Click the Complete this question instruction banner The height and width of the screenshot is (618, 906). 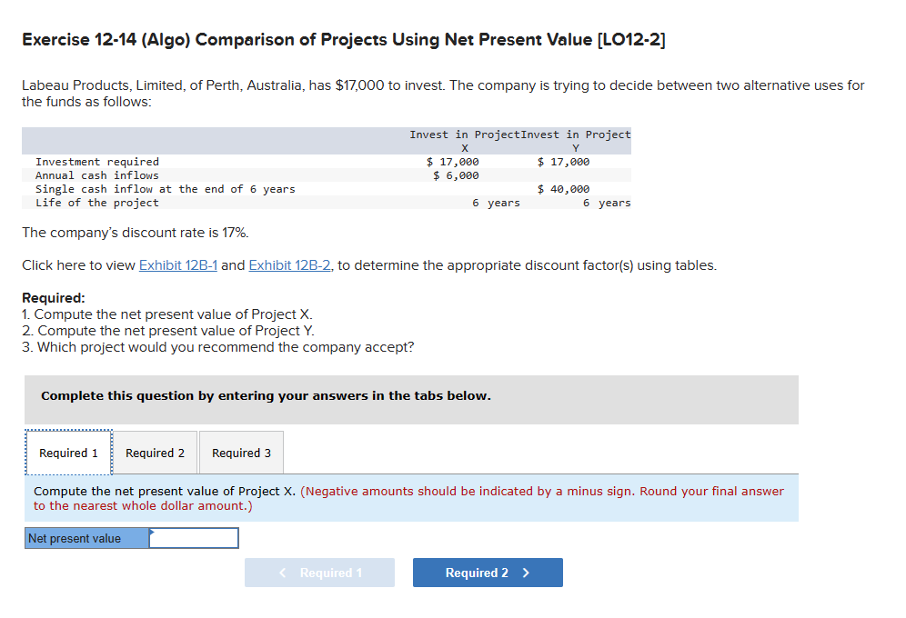click(409, 400)
